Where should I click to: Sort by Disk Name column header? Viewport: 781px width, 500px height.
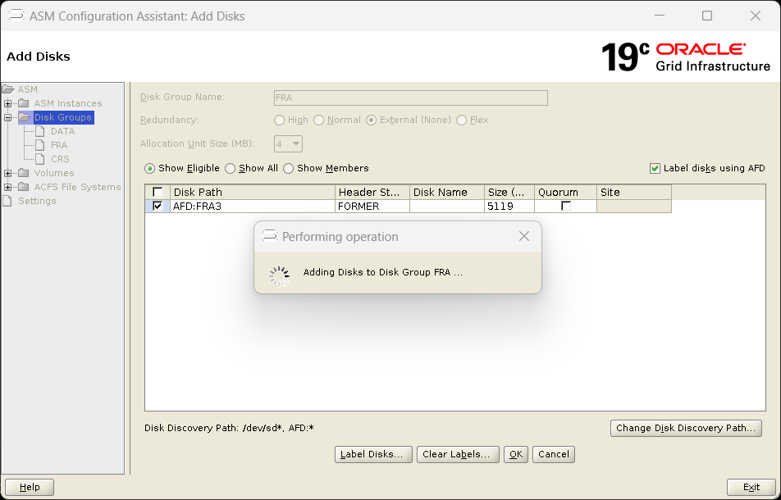coord(447,192)
